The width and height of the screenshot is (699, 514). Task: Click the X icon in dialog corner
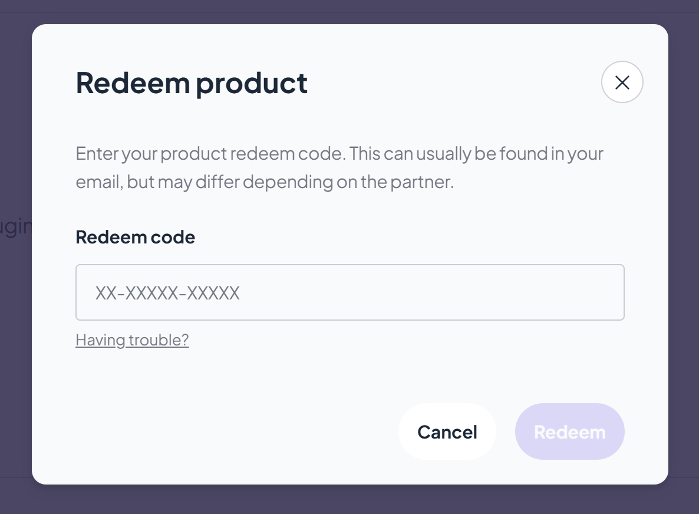point(622,82)
